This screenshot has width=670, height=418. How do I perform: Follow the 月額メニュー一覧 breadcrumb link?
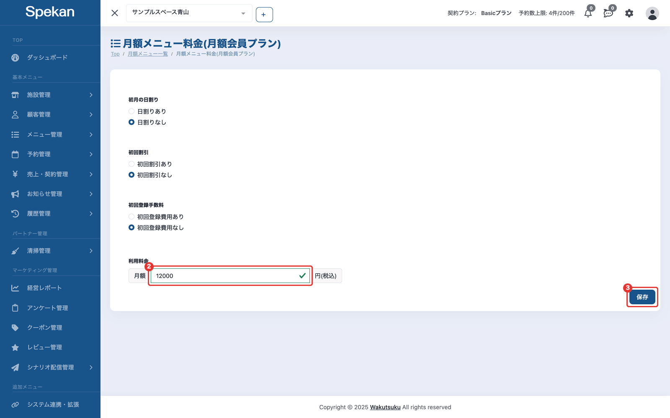148,54
